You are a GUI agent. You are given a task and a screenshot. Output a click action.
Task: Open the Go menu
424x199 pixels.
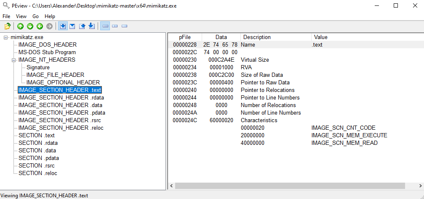[36, 16]
